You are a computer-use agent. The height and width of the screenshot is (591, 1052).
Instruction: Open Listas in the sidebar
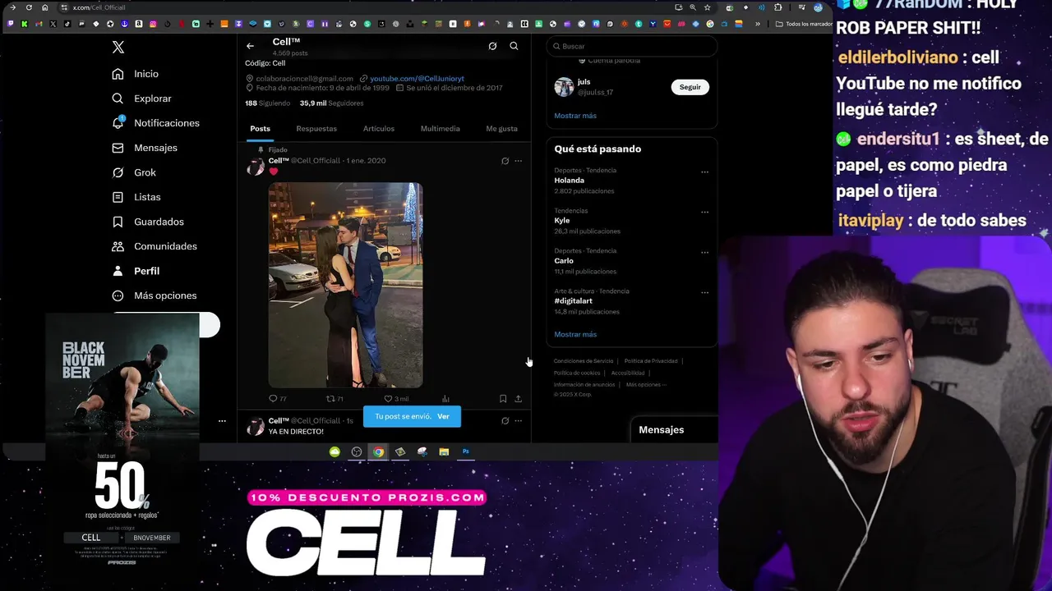(136, 197)
